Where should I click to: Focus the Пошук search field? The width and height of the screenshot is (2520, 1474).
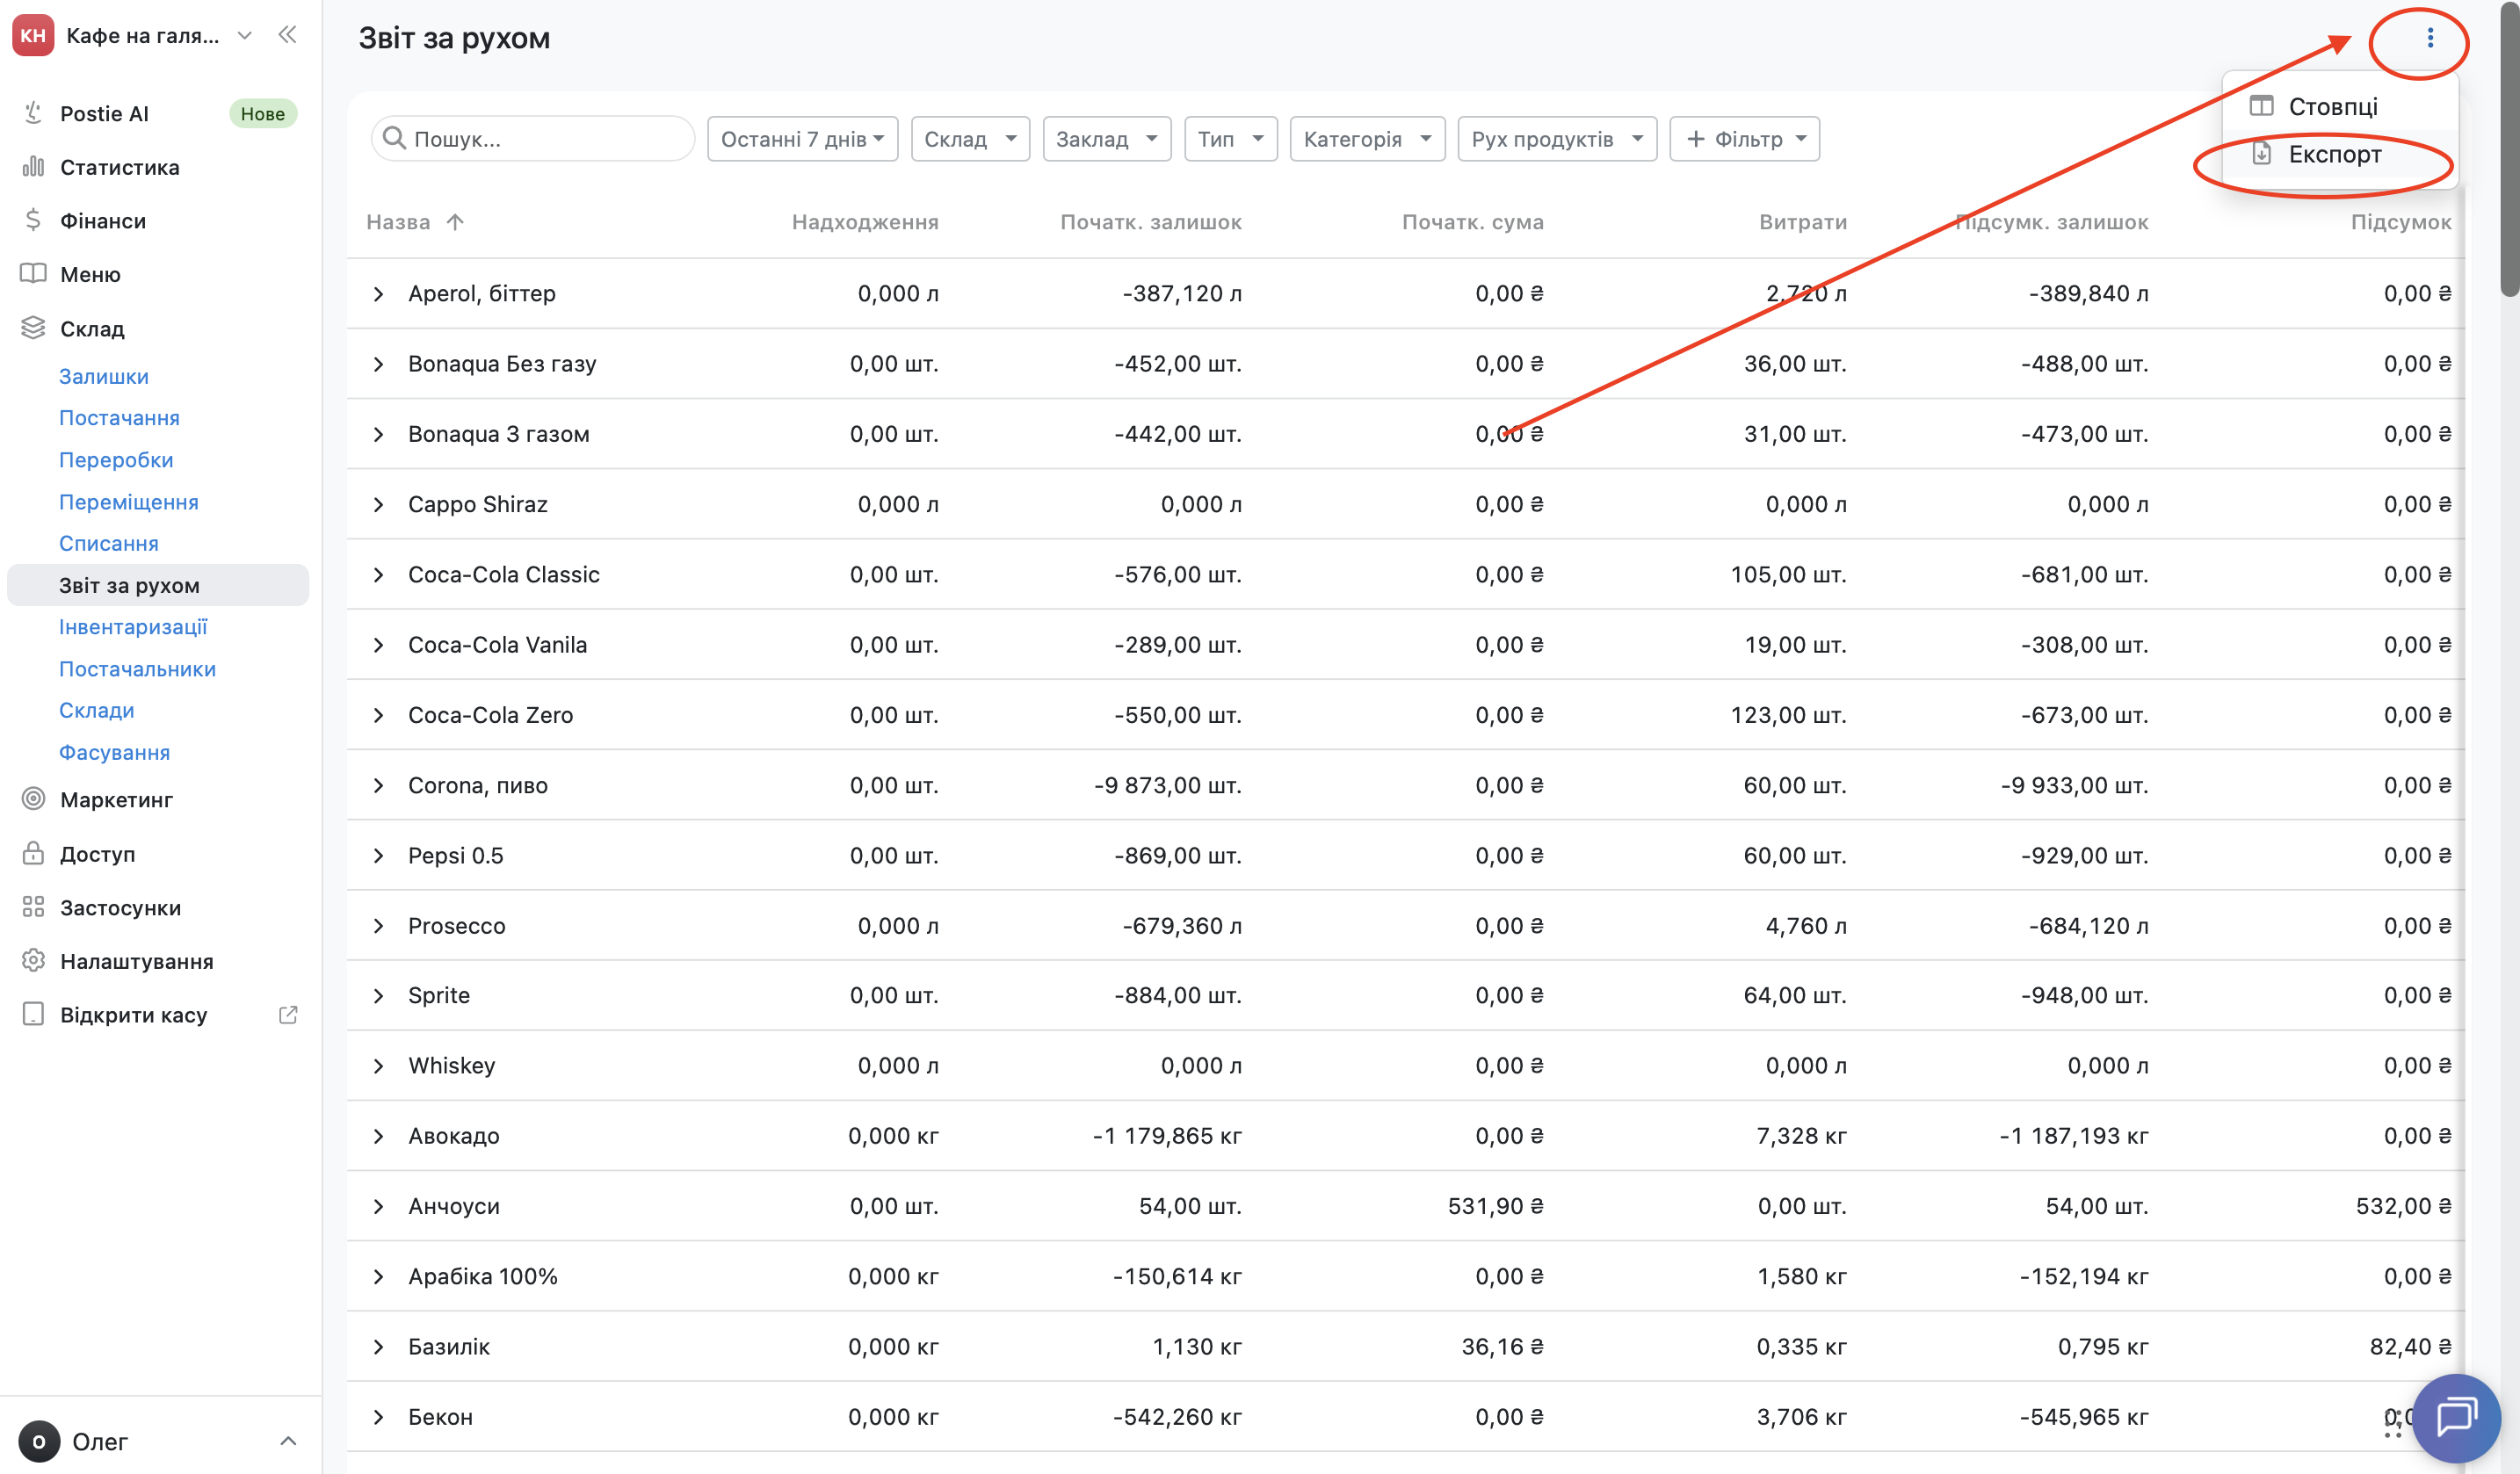tap(533, 139)
